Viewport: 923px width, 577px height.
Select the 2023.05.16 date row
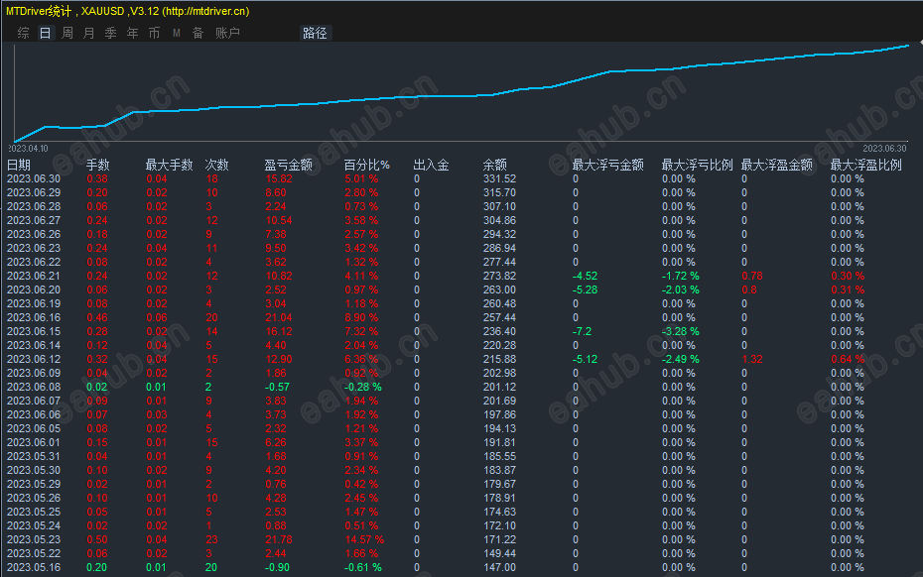pos(34,568)
